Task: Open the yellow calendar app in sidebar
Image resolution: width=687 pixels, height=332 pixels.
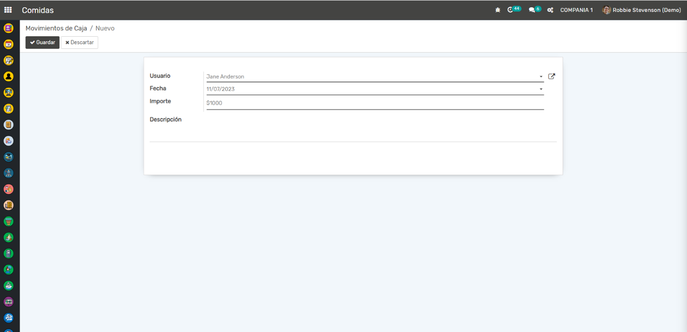Action: click(x=8, y=44)
